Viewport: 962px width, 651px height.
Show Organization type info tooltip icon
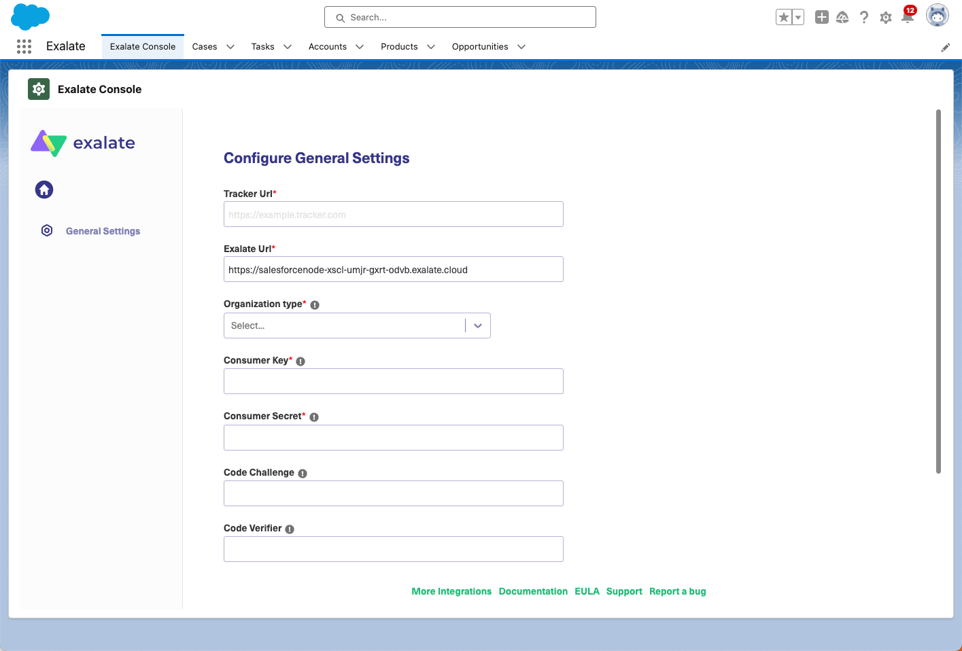315,305
